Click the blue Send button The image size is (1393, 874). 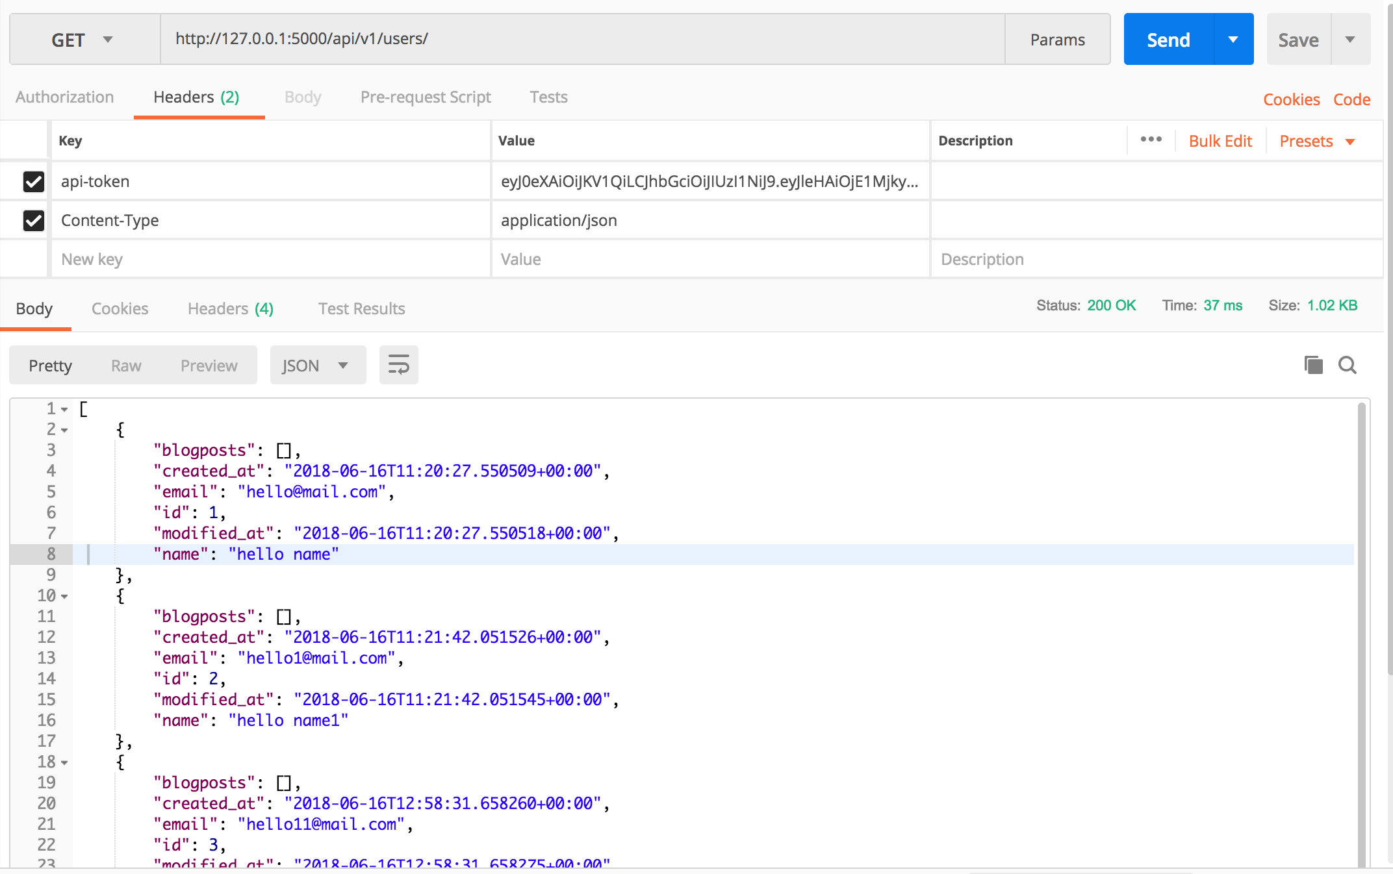tap(1168, 40)
